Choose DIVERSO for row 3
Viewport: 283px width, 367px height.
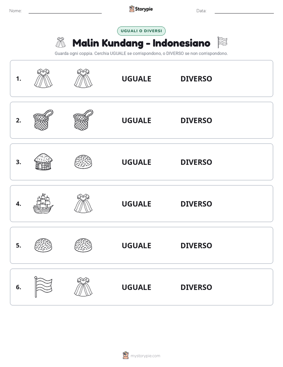(196, 162)
